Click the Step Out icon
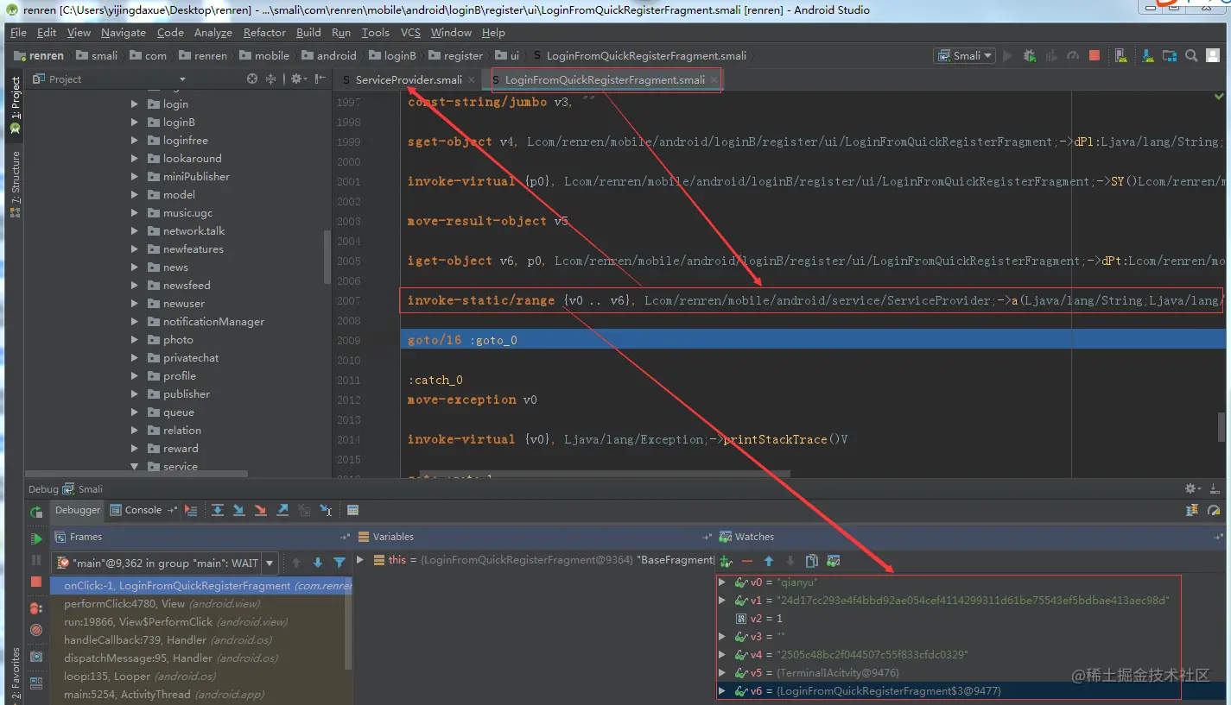 tap(282, 510)
